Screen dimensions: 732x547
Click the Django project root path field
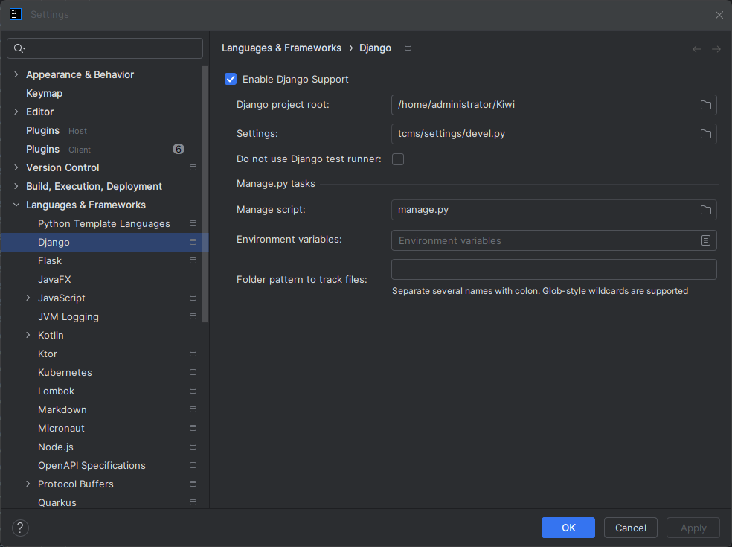[x=553, y=105]
